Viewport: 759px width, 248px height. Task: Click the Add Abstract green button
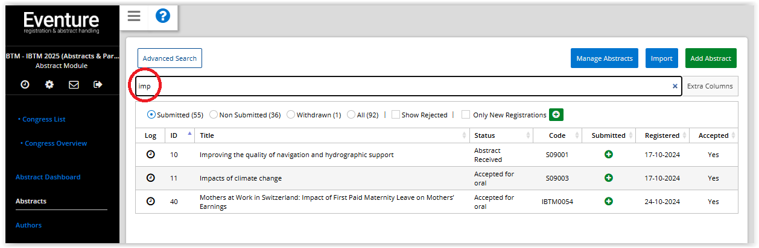click(711, 58)
